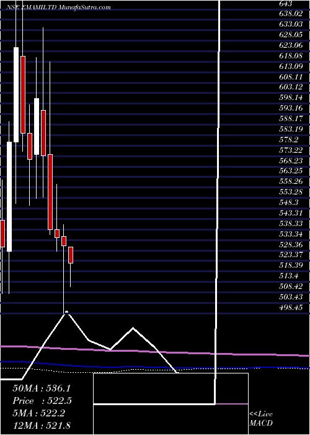This screenshot has height=435, width=310.
Task: Click the last red candlestick on the chart
Action: coord(71,255)
